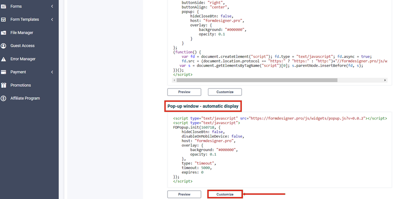The height and width of the screenshot is (199, 393).
Task: Click the Form Templates layout icon
Action: (4, 20)
